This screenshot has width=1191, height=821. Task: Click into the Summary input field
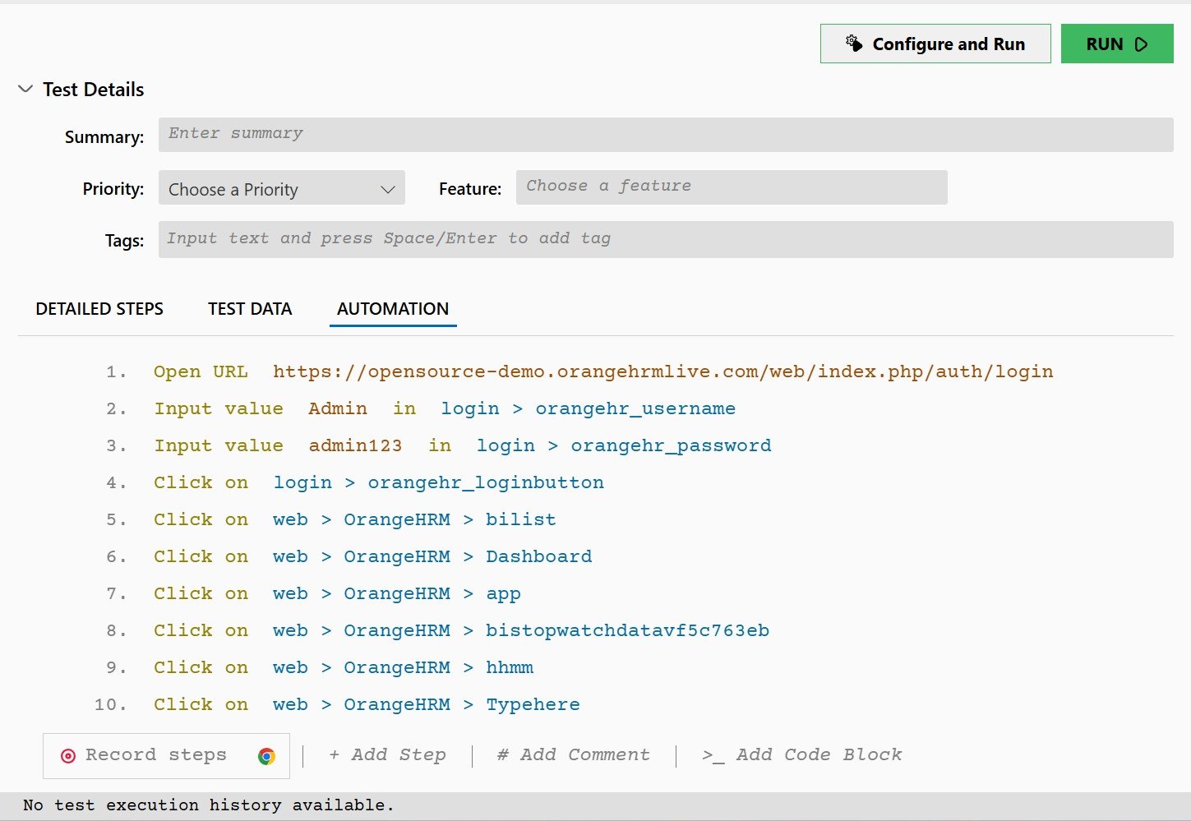pos(665,134)
